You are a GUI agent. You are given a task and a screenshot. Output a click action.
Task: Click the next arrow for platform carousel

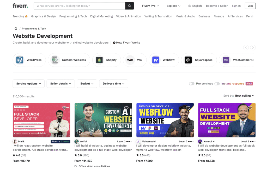click(x=253, y=48)
